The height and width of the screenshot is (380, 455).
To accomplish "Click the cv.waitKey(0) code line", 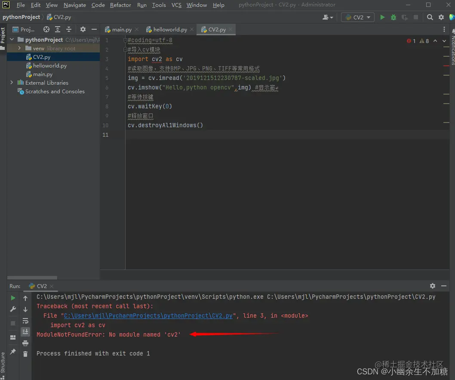I will [x=150, y=107].
